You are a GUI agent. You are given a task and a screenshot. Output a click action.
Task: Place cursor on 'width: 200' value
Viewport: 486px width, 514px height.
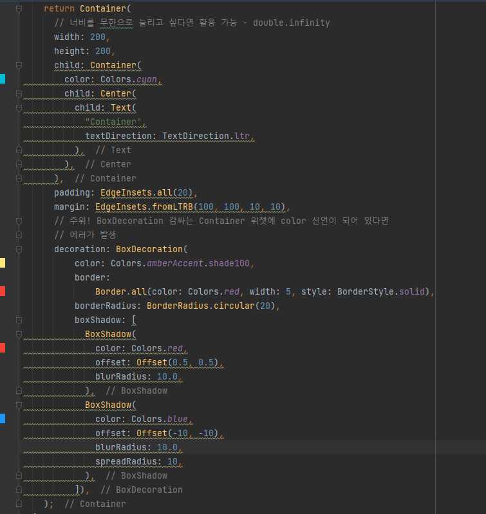point(98,37)
